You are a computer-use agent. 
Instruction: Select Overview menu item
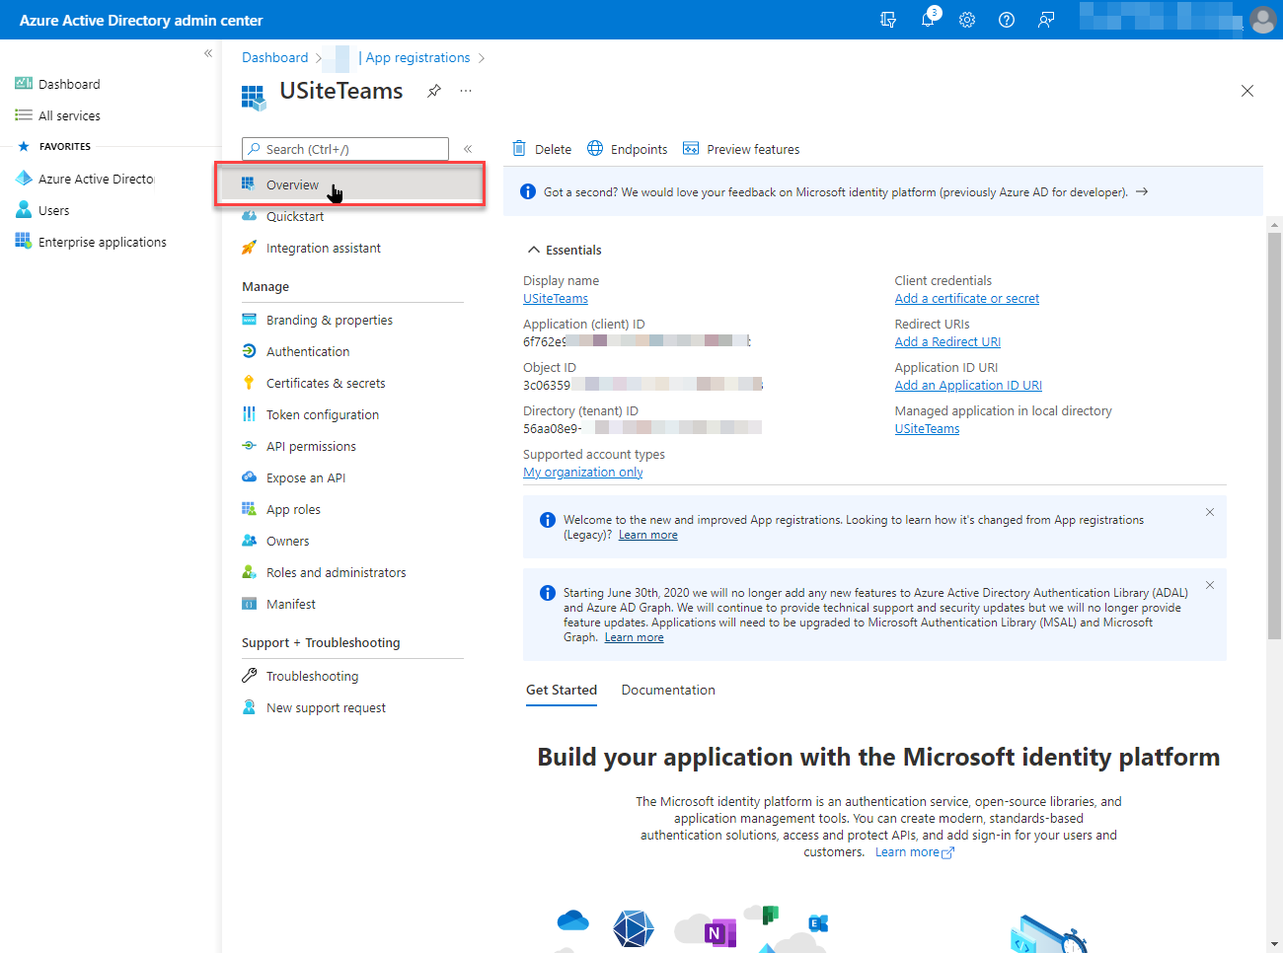pyautogui.click(x=350, y=184)
